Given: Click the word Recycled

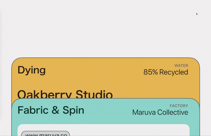Looking at the screenshot, I should point(174,72).
